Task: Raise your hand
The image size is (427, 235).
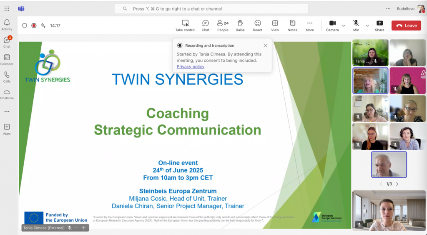Action: [x=240, y=26]
